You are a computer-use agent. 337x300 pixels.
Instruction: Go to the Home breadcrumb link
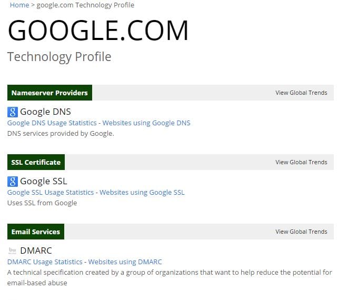19,5
